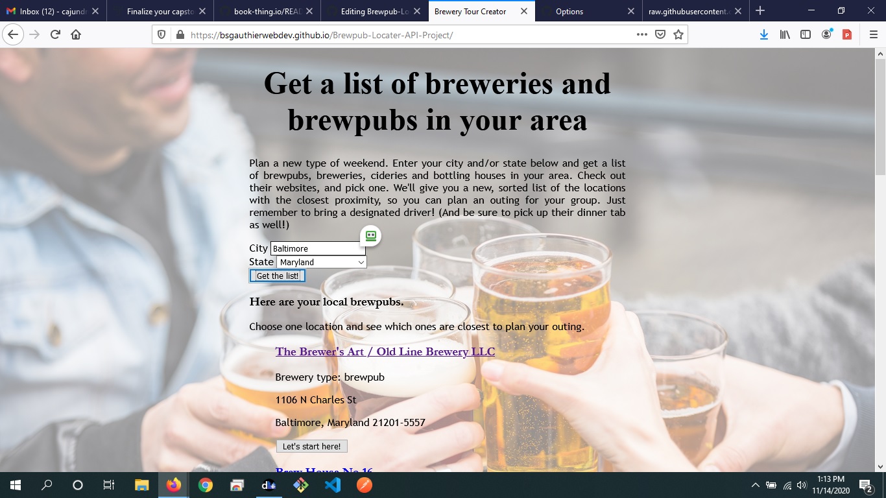Click scrollbar down arrow
The height and width of the screenshot is (498, 886).
880,466
